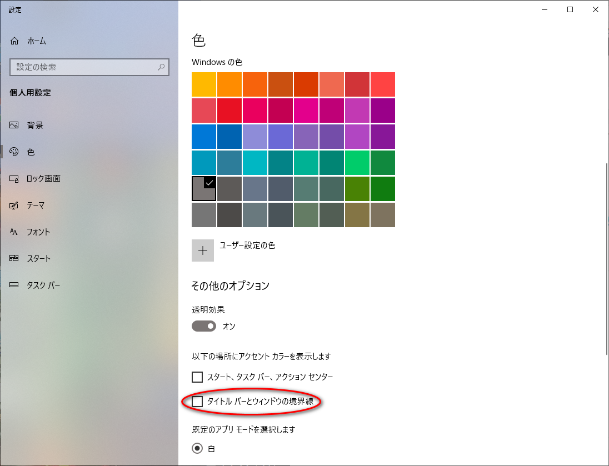Enable accent color on Start, taskbar, action center
Viewport: 609px width, 466px height.
pos(197,377)
